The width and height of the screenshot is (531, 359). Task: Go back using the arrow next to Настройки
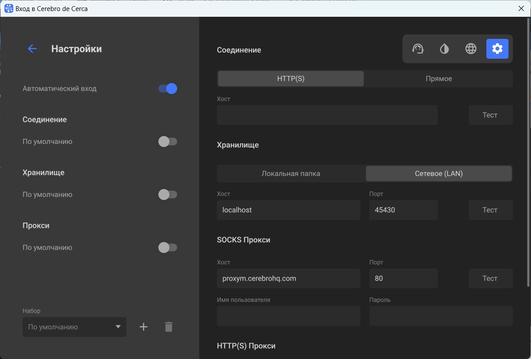[x=32, y=49]
